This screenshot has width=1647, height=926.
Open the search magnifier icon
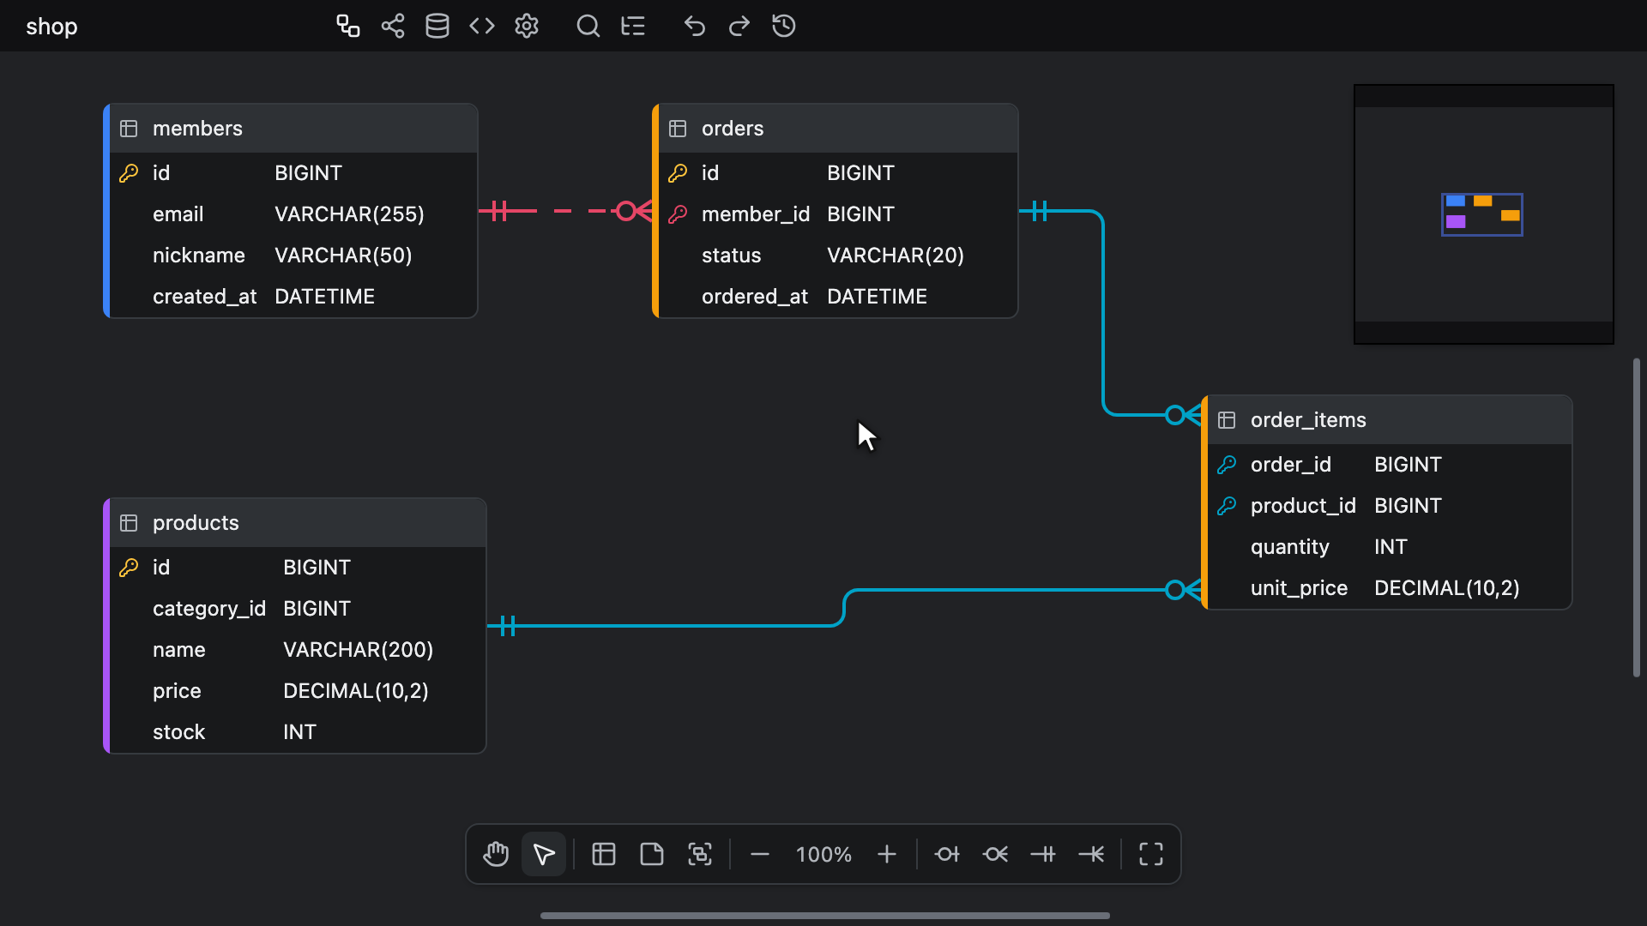click(588, 26)
